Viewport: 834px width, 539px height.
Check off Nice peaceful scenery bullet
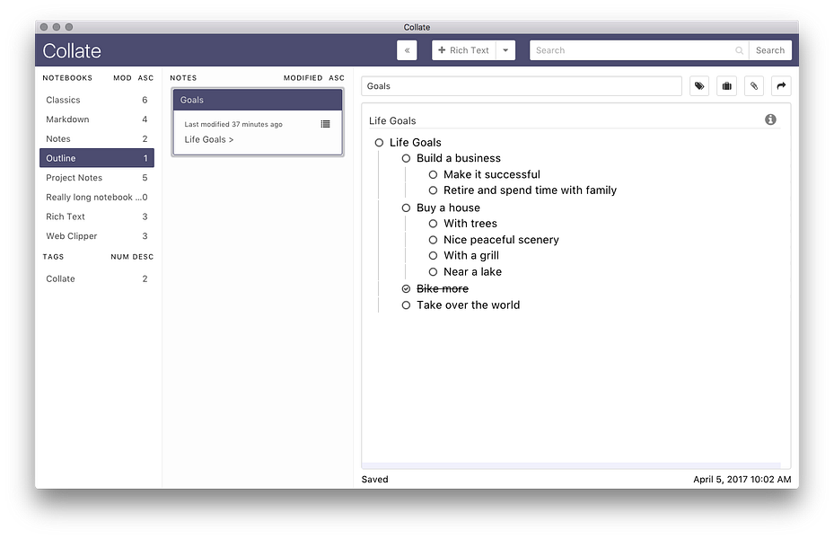[x=433, y=240]
